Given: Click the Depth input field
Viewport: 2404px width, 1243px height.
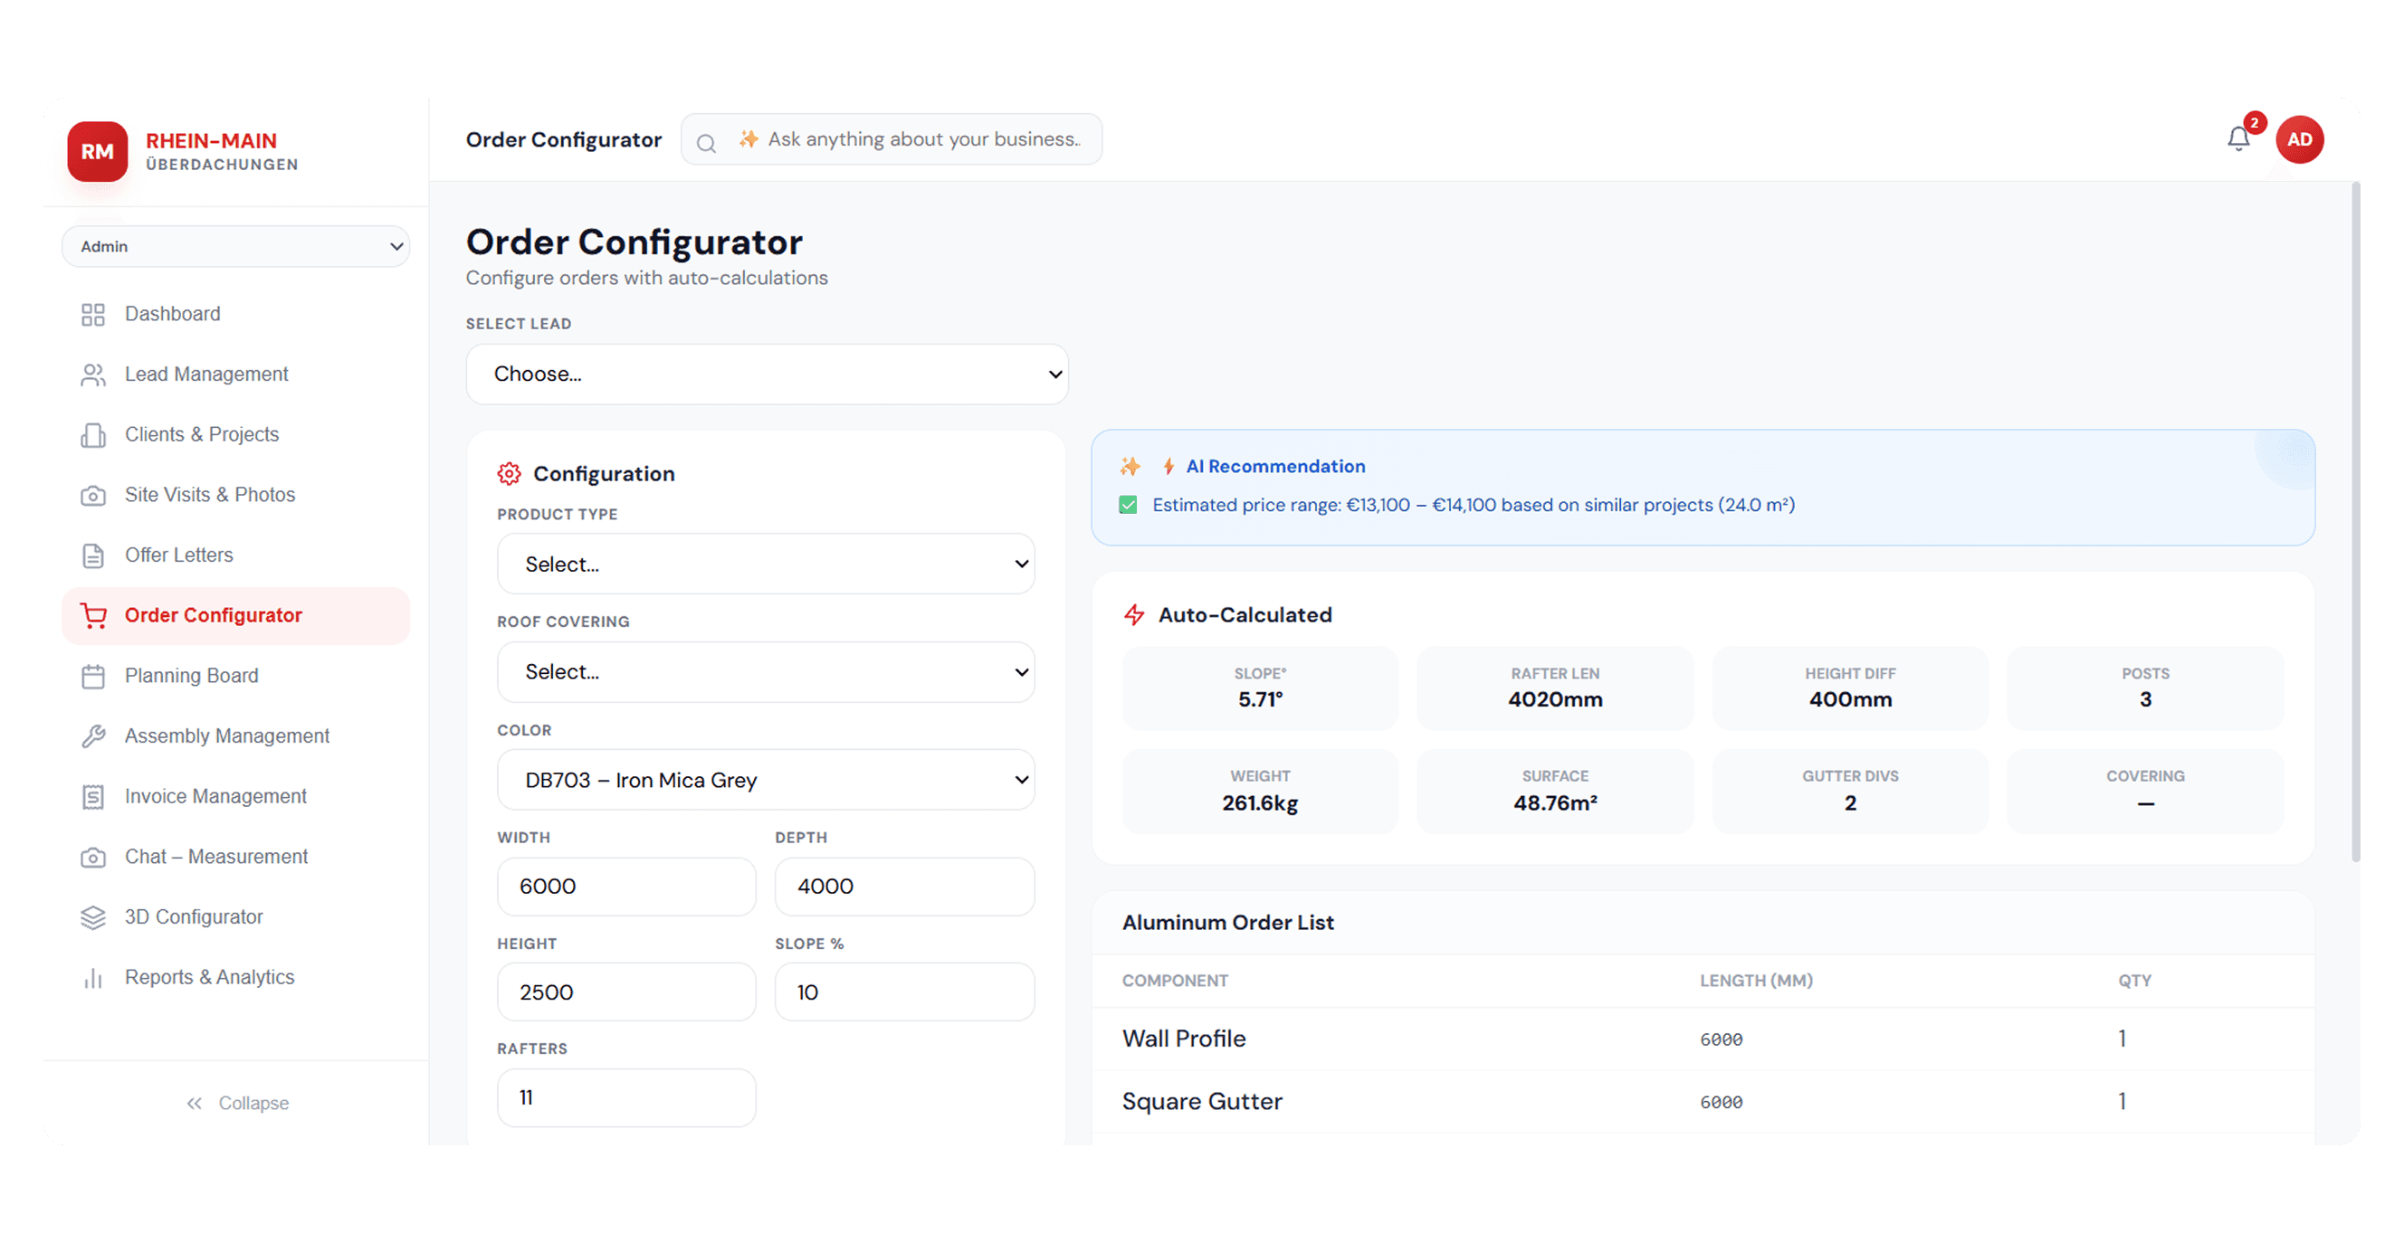Looking at the screenshot, I should 904,887.
